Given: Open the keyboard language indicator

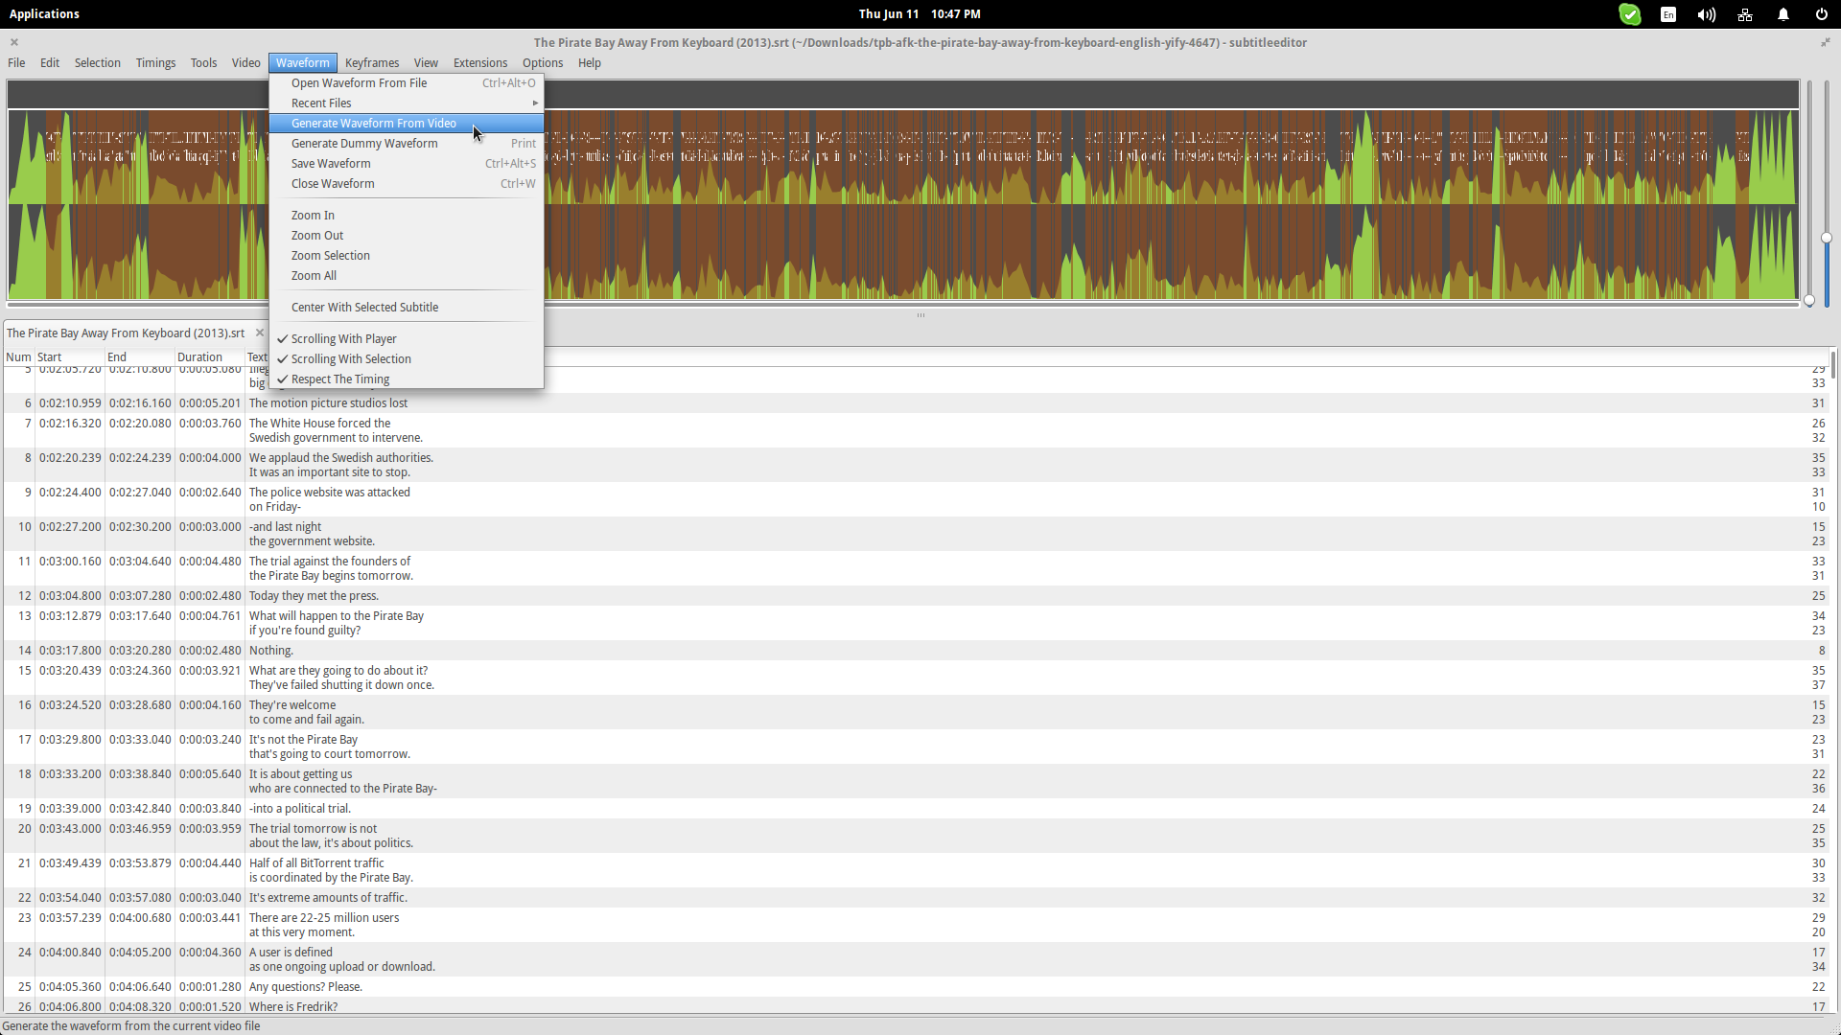Looking at the screenshot, I should tap(1668, 14).
